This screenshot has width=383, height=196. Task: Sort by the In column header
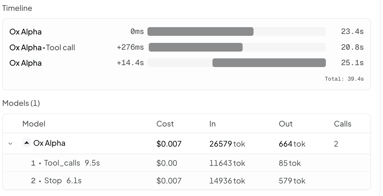212,124
